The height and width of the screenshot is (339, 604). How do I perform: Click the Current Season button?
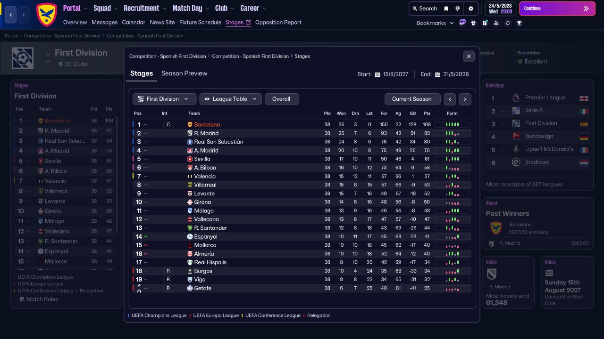[412, 99]
